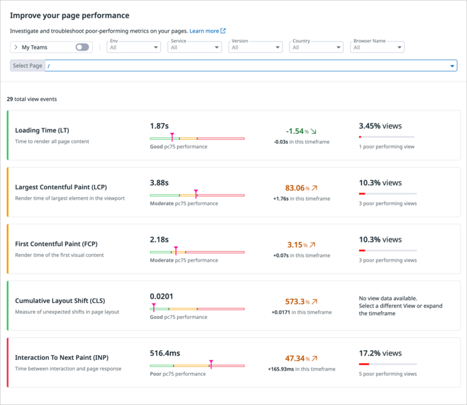Click the '1 poor performing view' text
The height and width of the screenshot is (405, 467).
(386, 147)
